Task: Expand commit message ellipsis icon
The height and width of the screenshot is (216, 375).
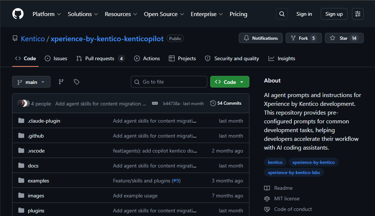Action: click(x=155, y=104)
